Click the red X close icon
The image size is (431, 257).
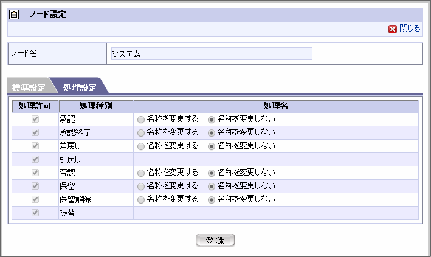click(393, 29)
